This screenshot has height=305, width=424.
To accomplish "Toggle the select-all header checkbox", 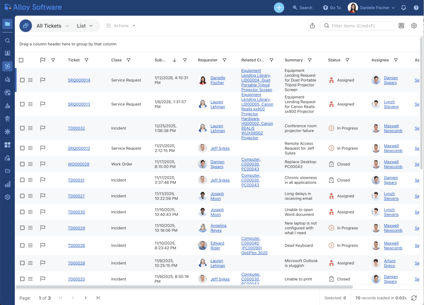I will pyautogui.click(x=21, y=60).
